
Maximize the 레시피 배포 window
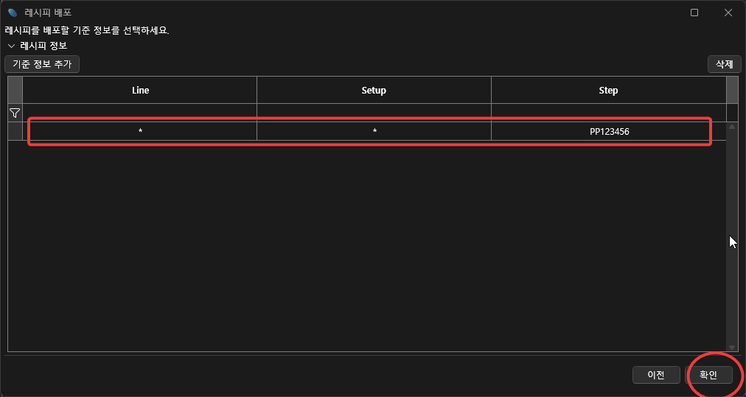(x=694, y=13)
